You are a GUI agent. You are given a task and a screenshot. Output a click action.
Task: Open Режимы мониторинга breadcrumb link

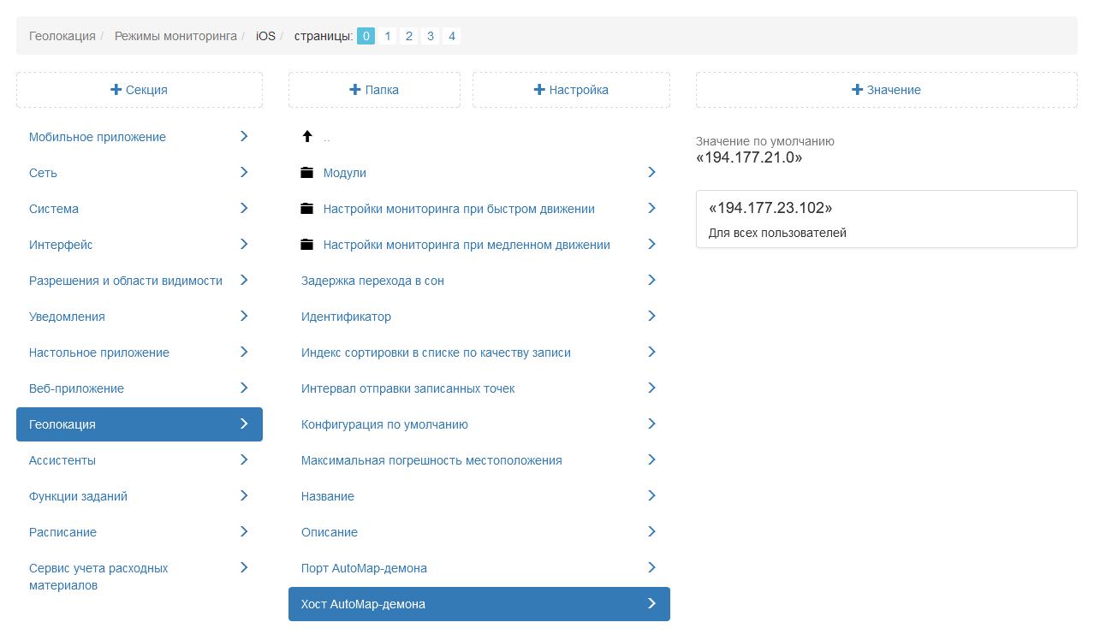point(175,36)
